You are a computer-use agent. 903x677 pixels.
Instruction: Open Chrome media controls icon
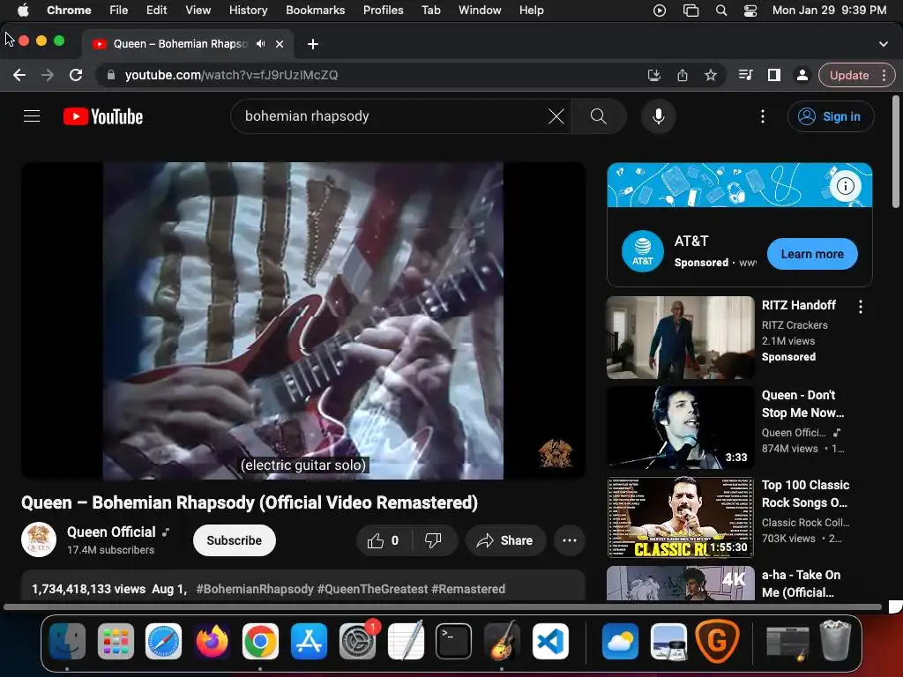click(745, 75)
